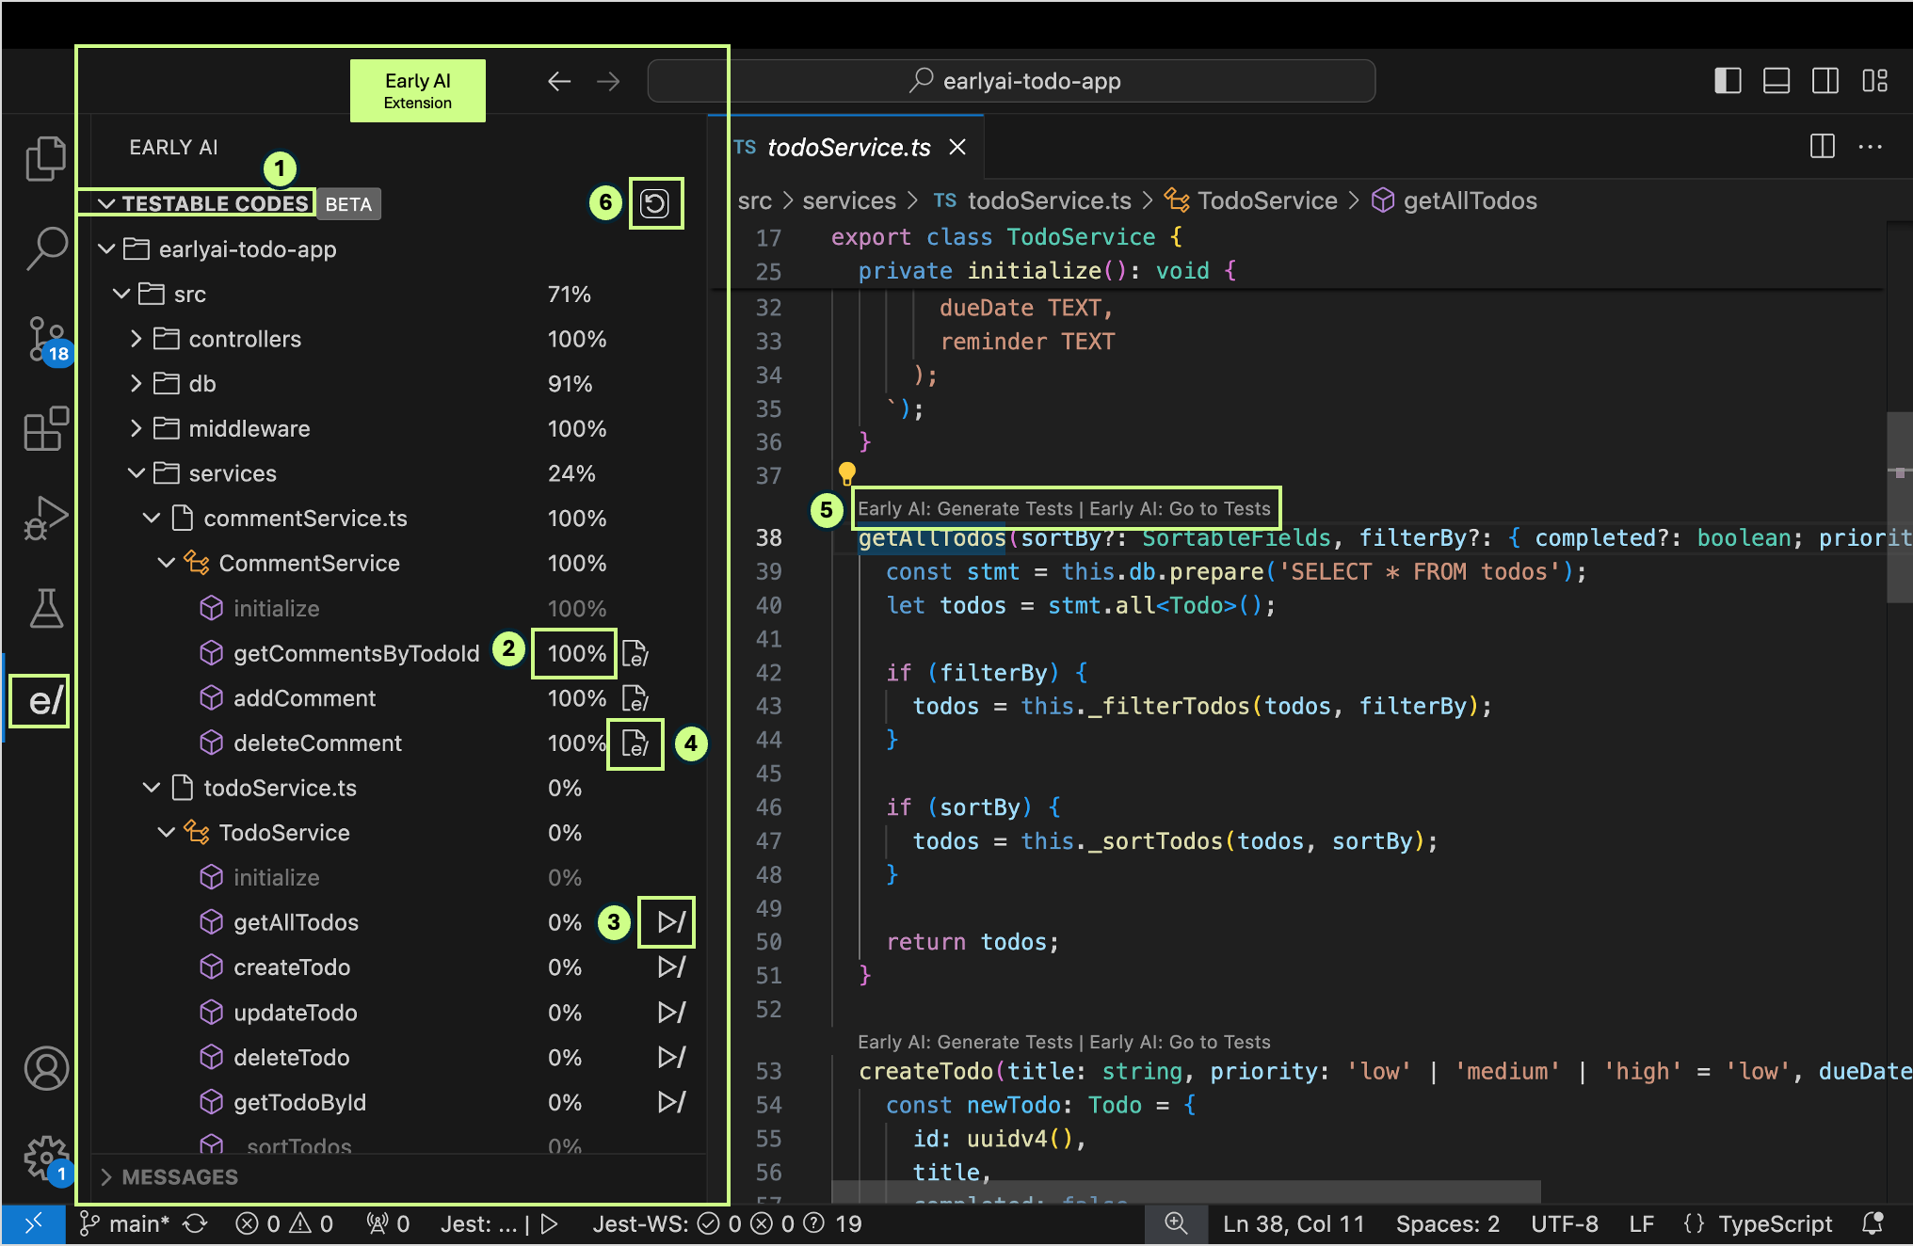This screenshot has width=1913, height=1246.
Task: Generate tests for getAllTodos via play icon
Action: point(669,922)
